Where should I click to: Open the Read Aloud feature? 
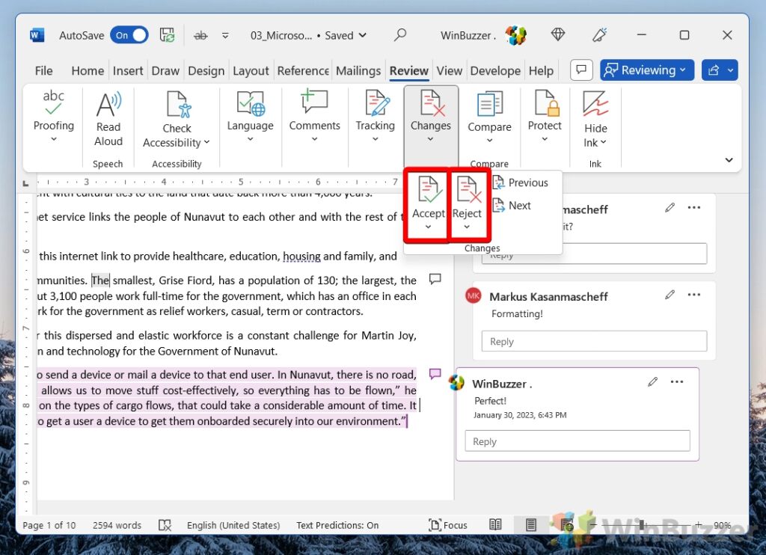click(108, 116)
